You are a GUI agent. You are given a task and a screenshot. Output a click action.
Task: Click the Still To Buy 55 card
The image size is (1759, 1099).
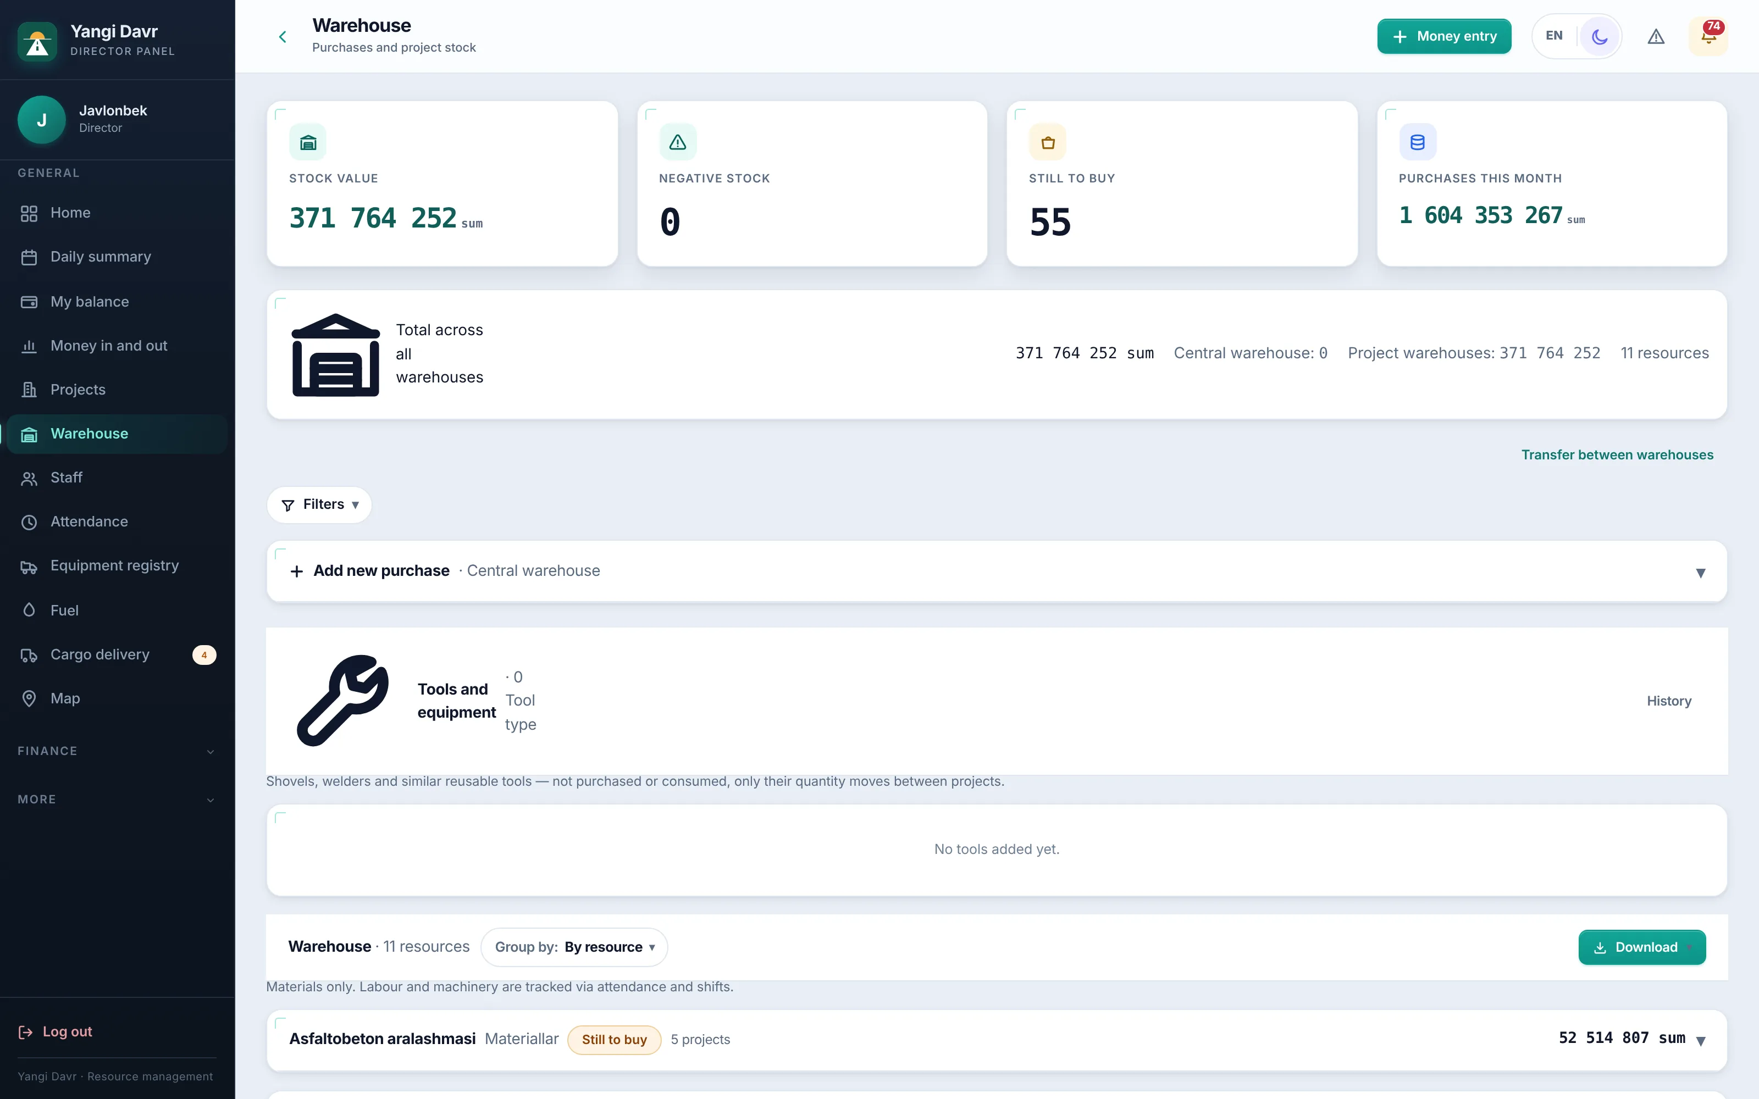click(x=1182, y=184)
